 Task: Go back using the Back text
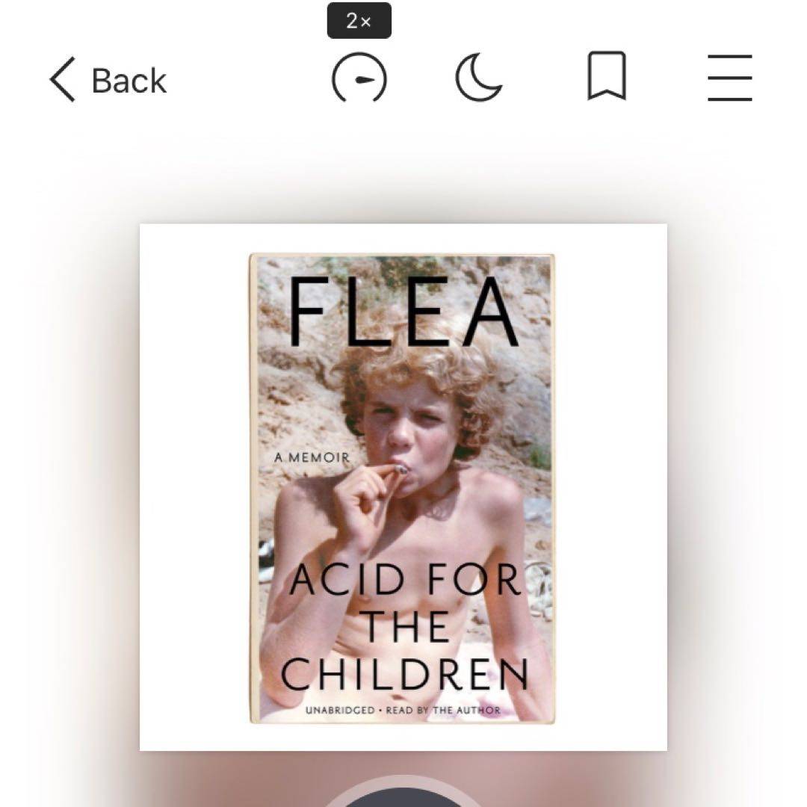coord(129,81)
